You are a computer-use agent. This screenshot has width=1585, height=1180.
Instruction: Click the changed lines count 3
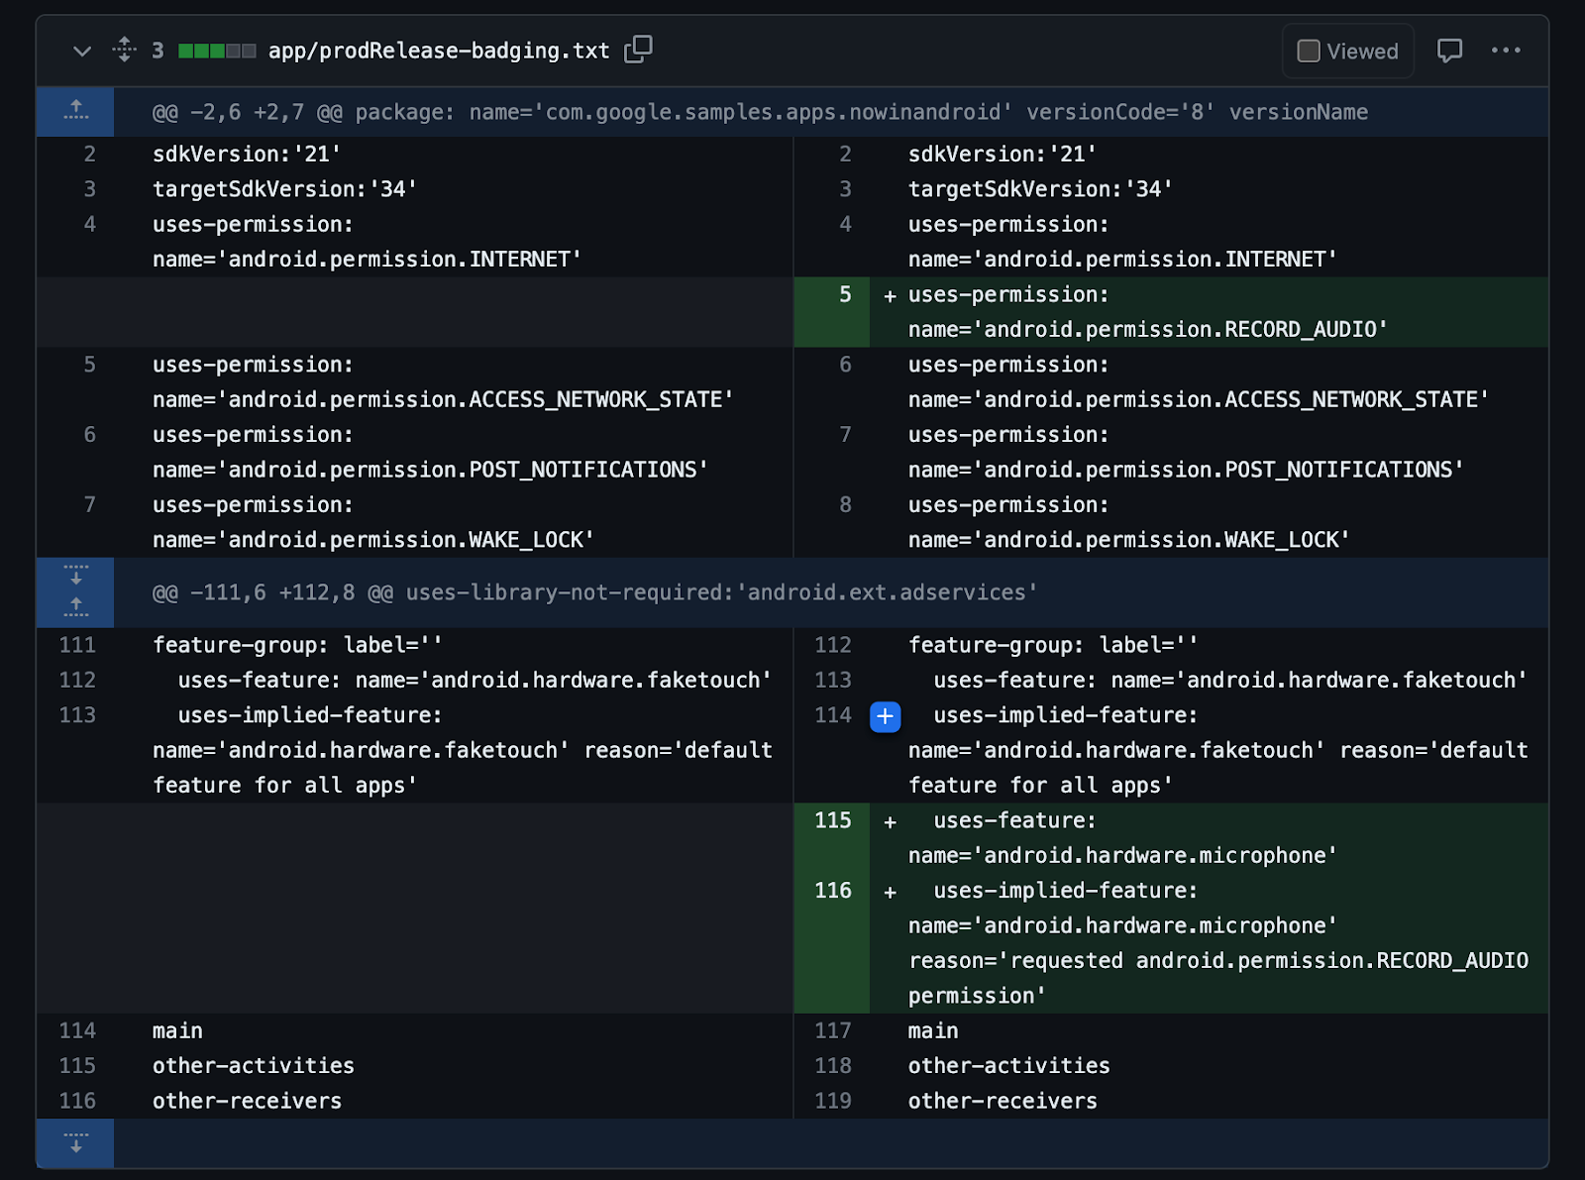(x=158, y=51)
